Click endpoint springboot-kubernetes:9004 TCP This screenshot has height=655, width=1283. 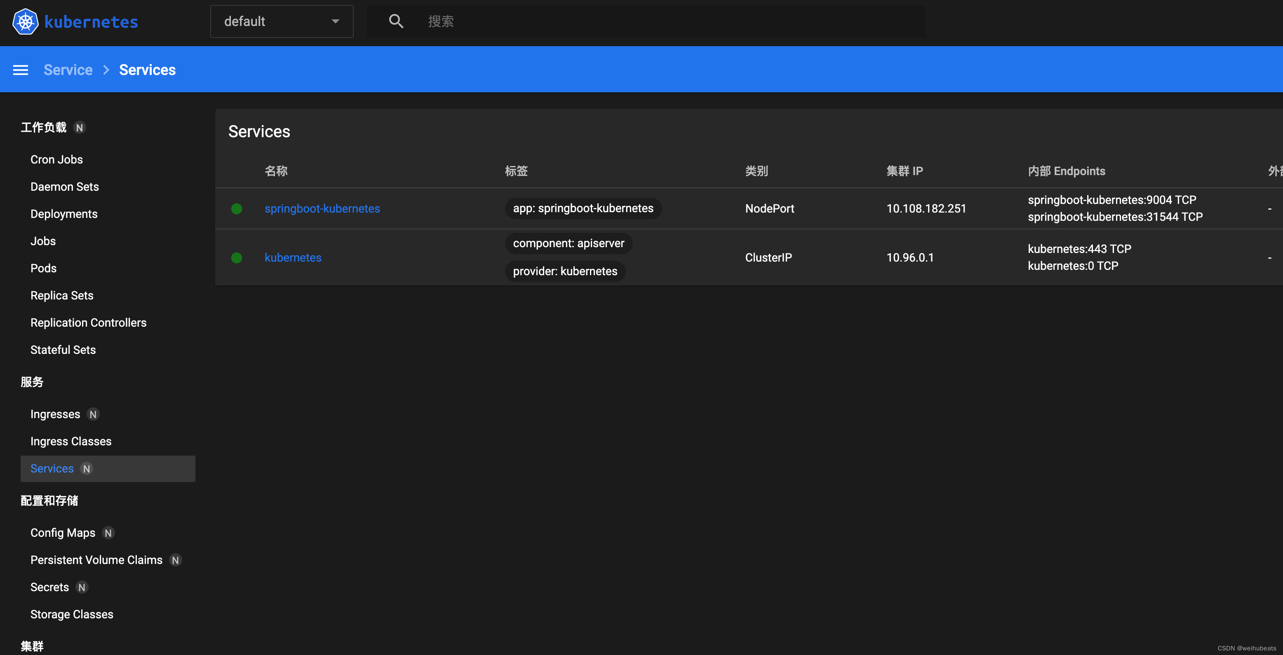pos(1111,200)
